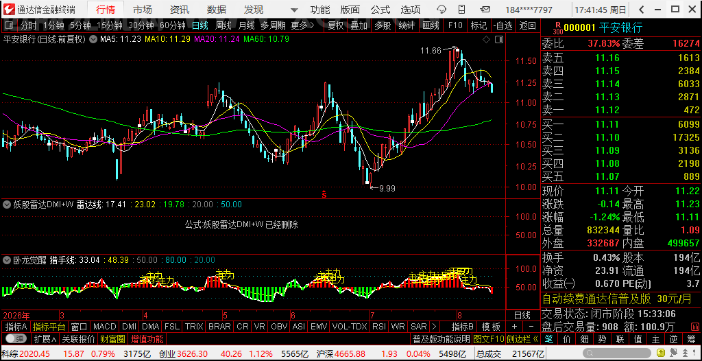702x361 pixels.
Task: Open the online customer service headset icon
Action: click(442, 10)
